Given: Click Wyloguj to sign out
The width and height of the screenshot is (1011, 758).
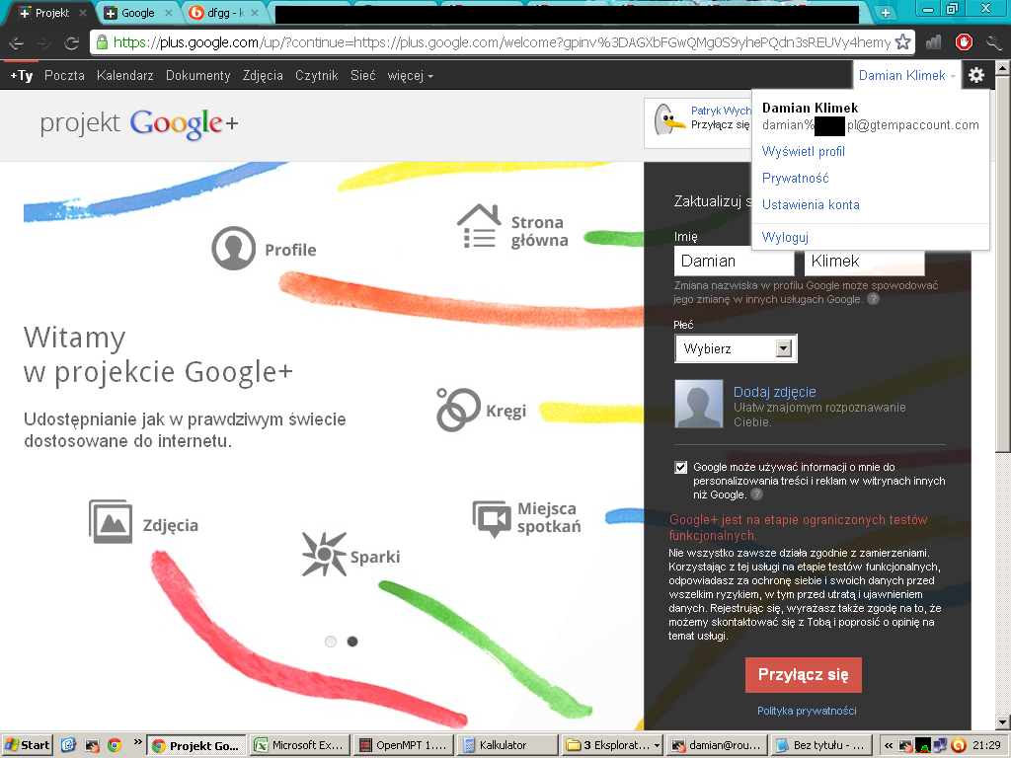Looking at the screenshot, I should click(x=785, y=237).
